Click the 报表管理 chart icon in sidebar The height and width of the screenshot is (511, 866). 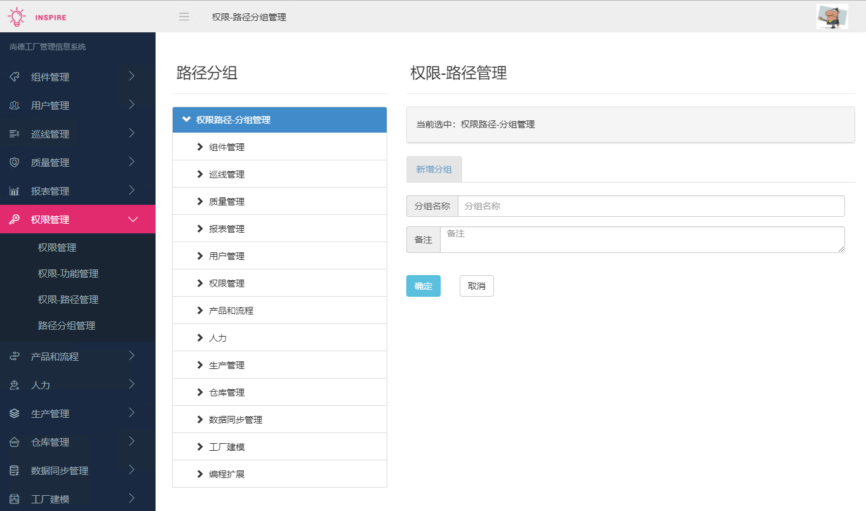tap(14, 191)
